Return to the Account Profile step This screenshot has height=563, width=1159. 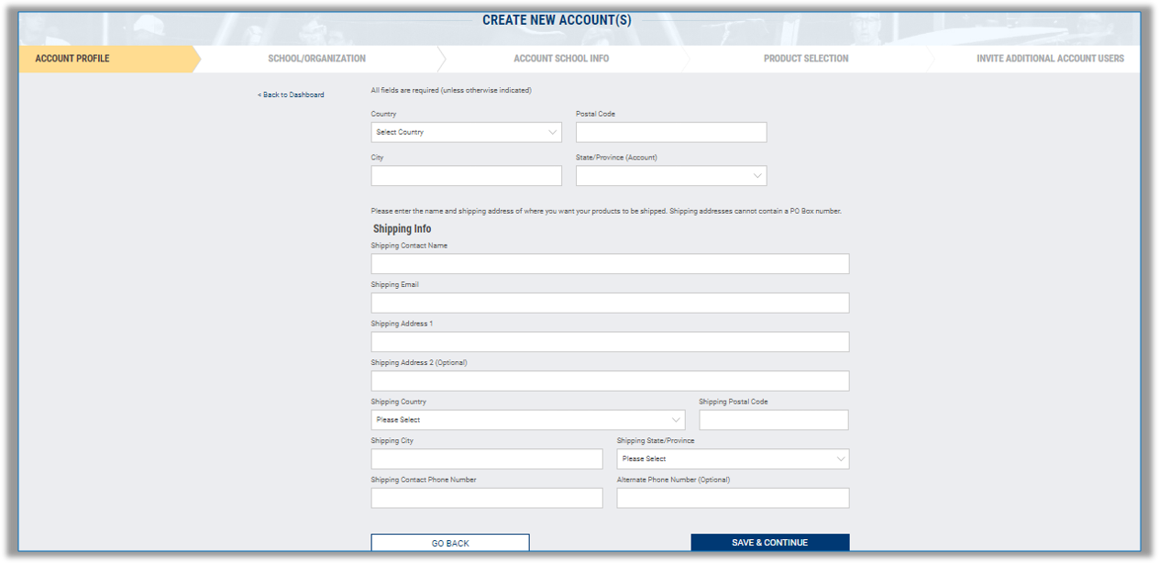tap(72, 58)
